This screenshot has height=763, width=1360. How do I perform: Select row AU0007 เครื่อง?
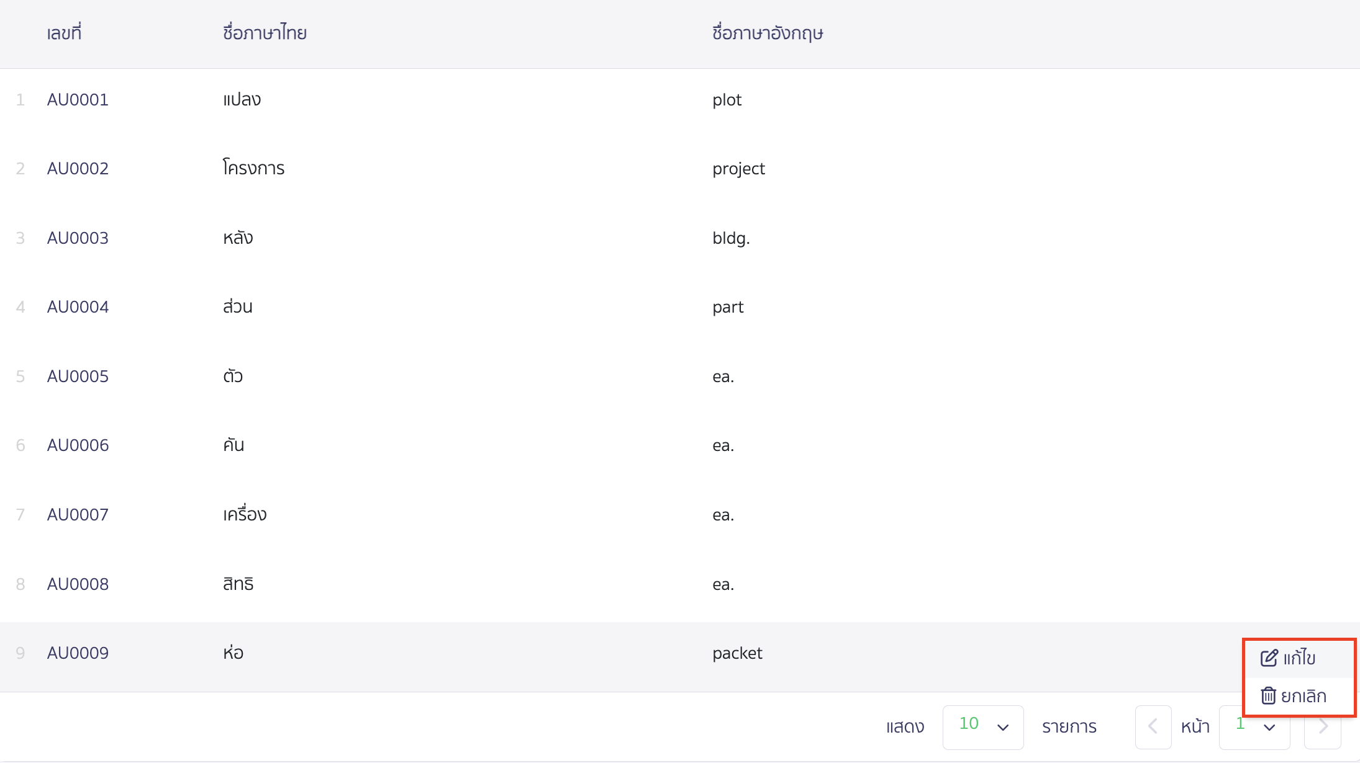pyautogui.click(x=245, y=515)
